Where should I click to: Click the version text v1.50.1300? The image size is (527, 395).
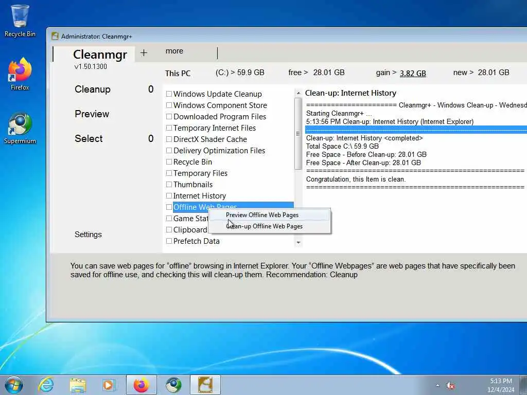point(91,66)
